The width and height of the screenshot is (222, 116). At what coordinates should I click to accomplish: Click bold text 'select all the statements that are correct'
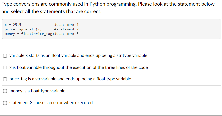pos(56,12)
